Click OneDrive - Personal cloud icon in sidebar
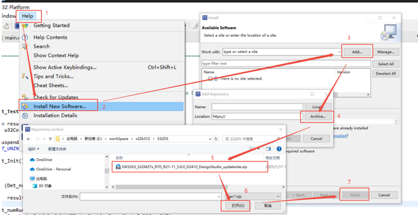This screenshot has width=418, height=215. click(32, 169)
